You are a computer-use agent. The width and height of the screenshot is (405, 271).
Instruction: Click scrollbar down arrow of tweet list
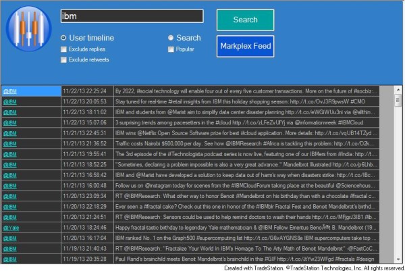pyautogui.click(x=398, y=259)
